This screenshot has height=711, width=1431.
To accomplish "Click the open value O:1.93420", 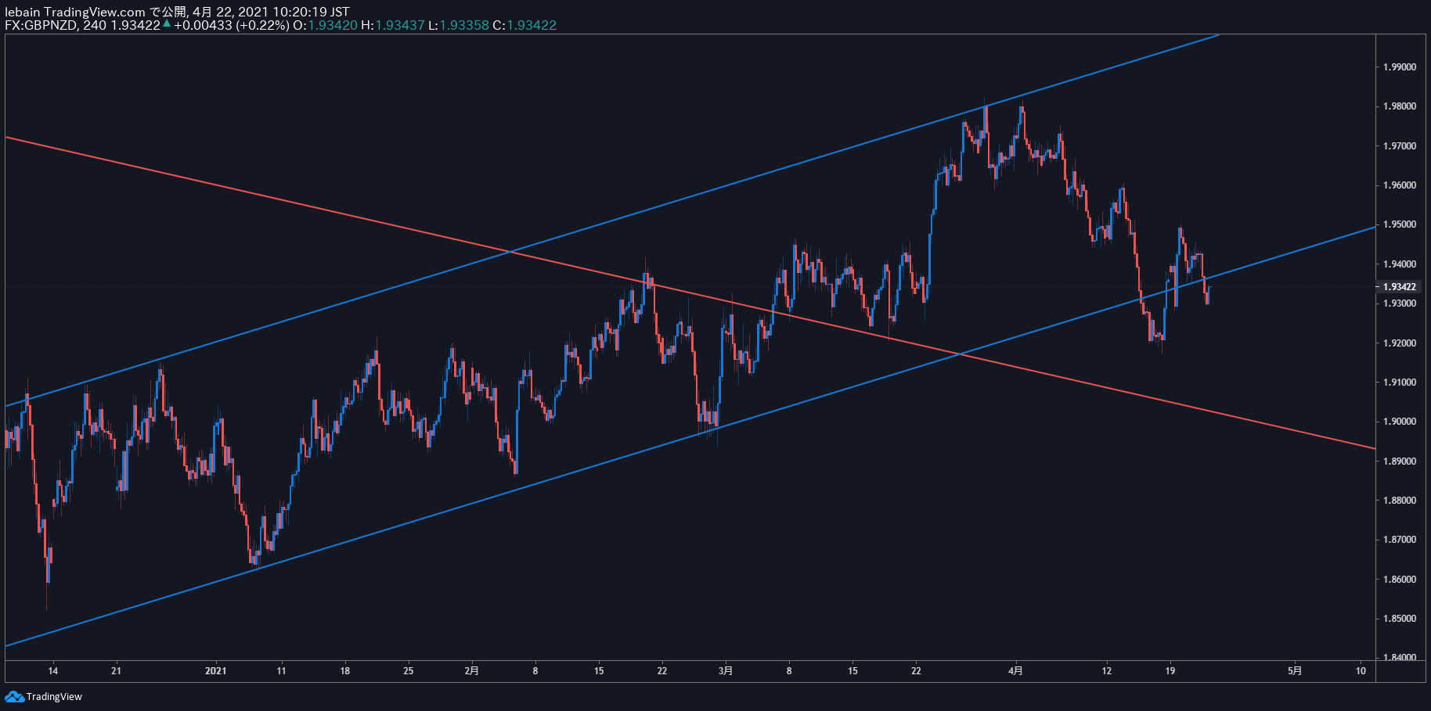I will tap(325, 25).
